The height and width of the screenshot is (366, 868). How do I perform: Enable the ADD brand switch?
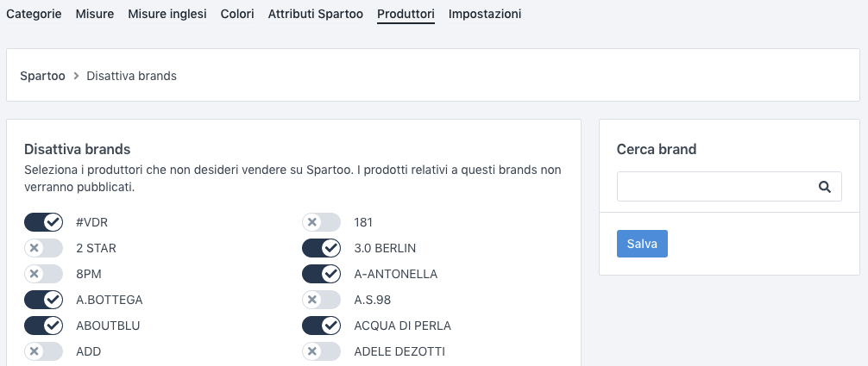44,351
